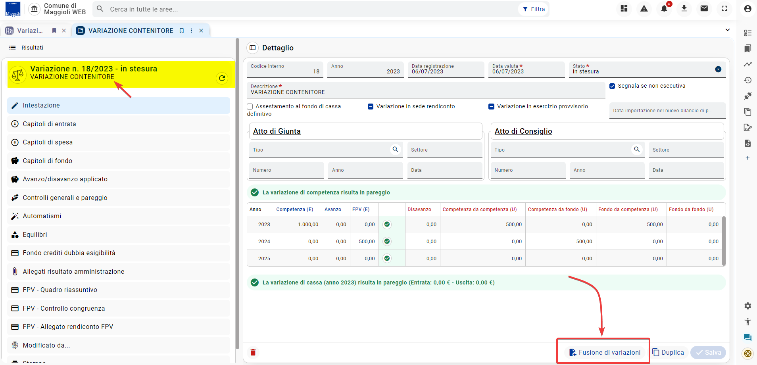Check Assestamento al fondo di cassa definitivo
The width and height of the screenshot is (757, 365).
[x=250, y=106]
